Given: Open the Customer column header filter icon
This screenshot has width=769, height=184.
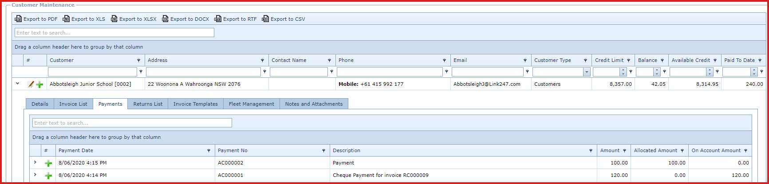Looking at the screenshot, I should (138, 61).
